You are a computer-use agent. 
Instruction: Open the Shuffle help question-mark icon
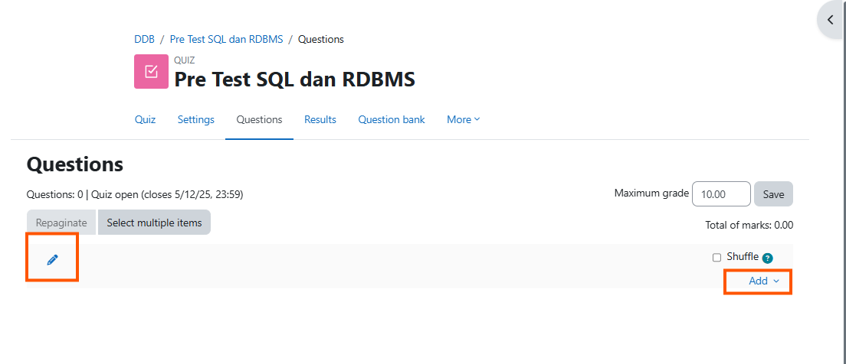pos(767,258)
